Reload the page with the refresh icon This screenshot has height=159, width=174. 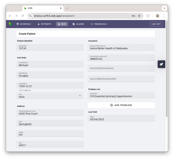pos(23,16)
